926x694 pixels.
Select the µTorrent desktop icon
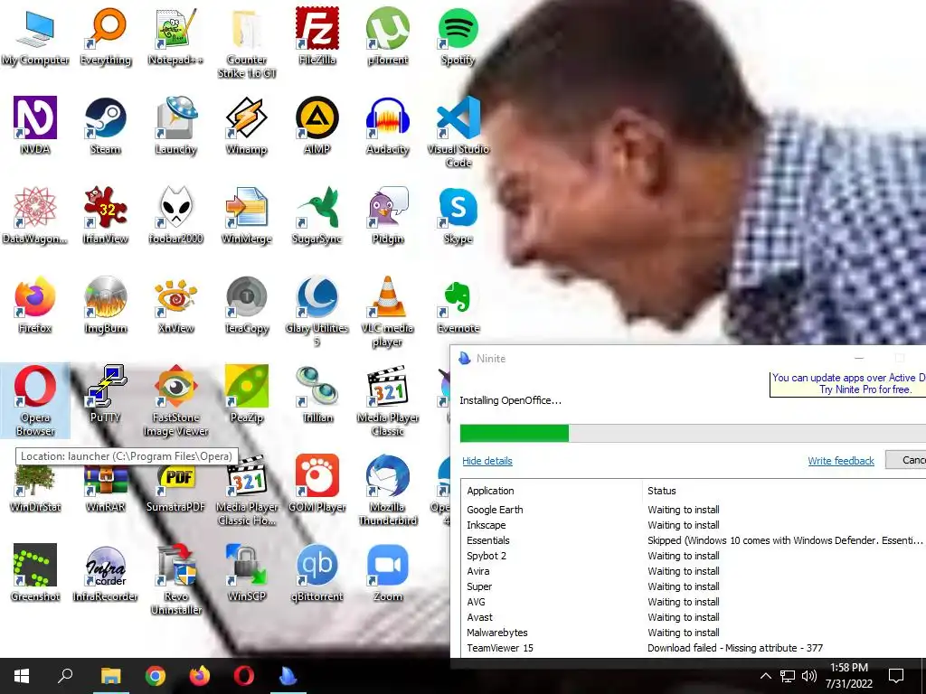click(x=387, y=38)
